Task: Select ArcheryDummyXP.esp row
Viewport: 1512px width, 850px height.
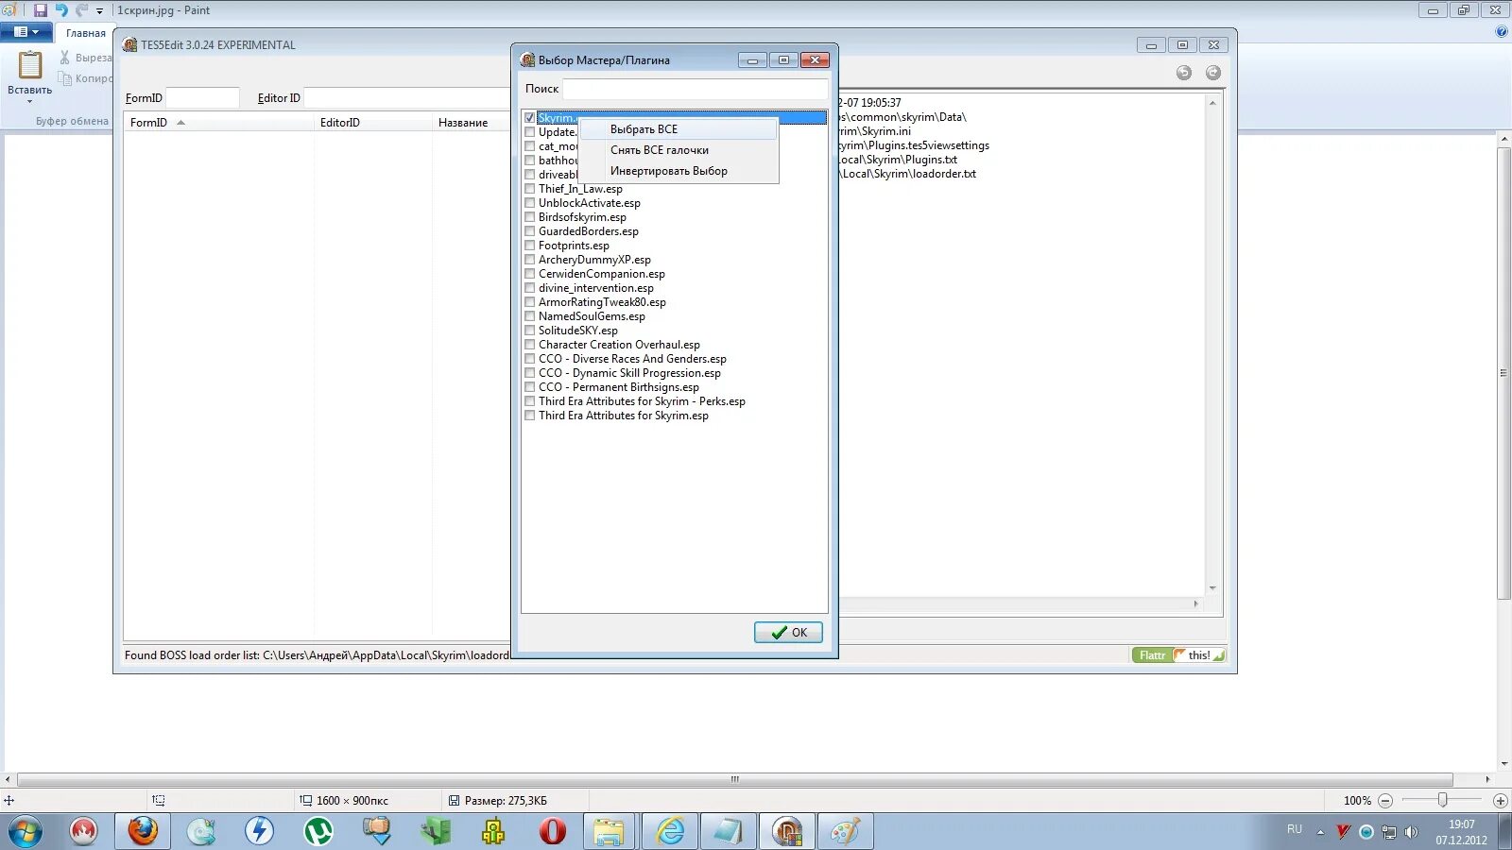Action: 594,260
